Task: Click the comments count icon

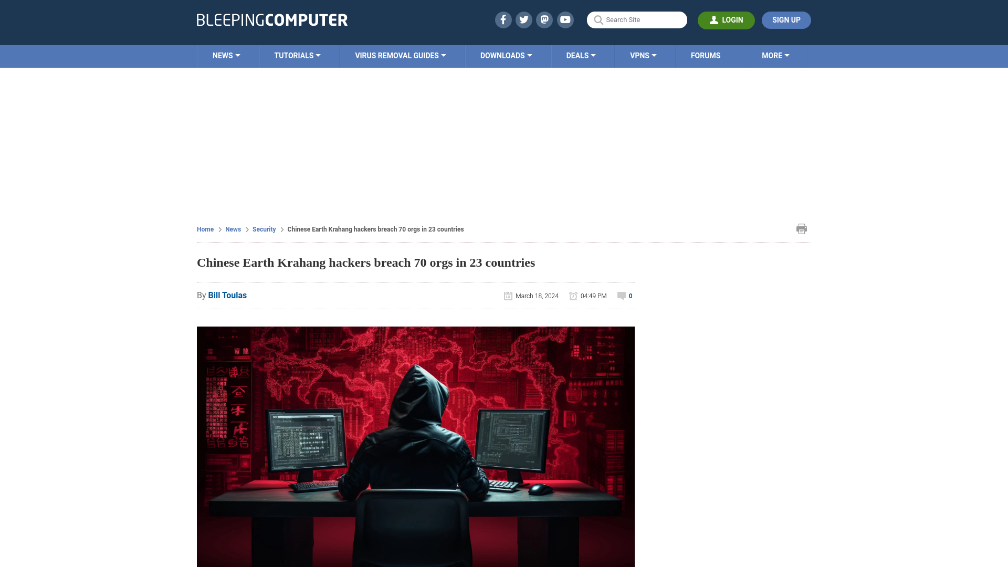Action: [621, 296]
